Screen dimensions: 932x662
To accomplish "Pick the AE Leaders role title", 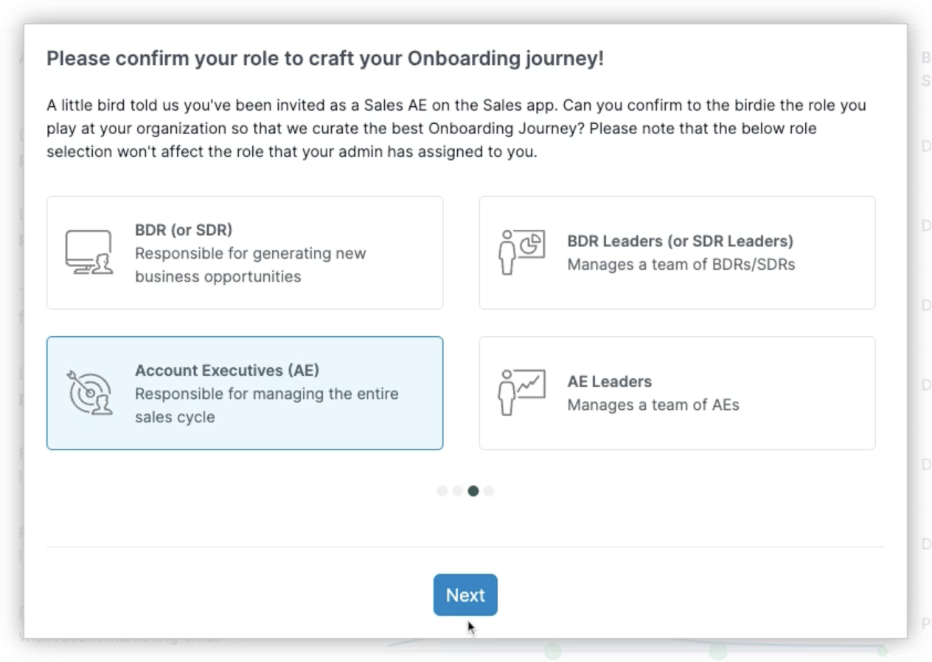I will tap(609, 381).
